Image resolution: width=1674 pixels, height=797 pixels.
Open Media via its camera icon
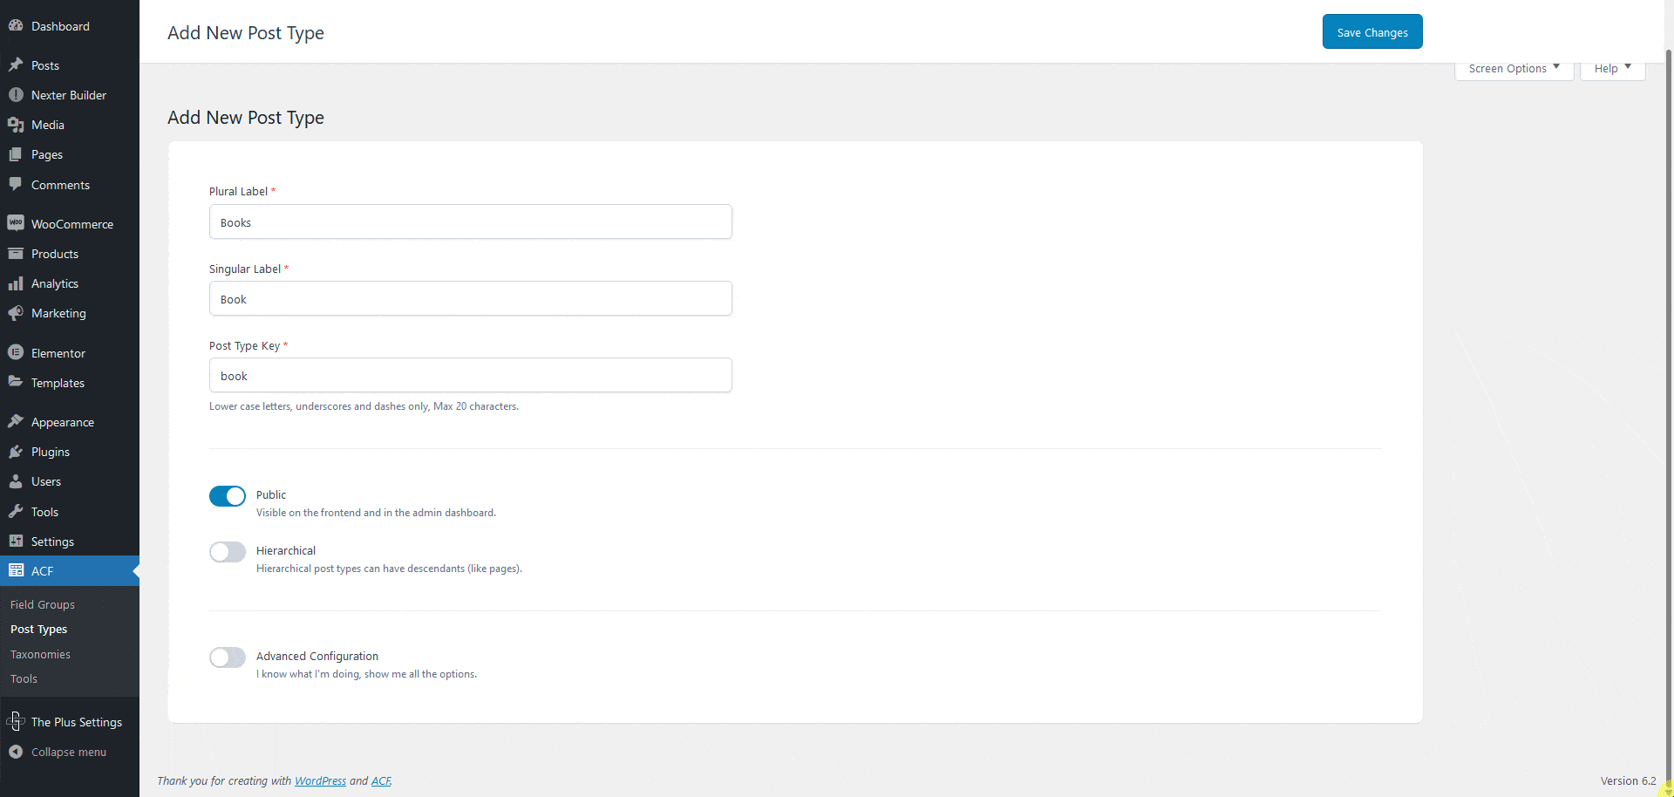16,125
